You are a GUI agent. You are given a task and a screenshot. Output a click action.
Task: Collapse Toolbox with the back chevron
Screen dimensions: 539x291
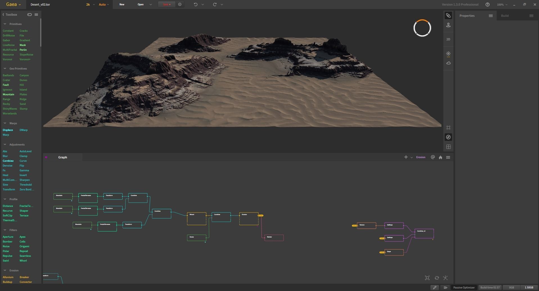point(3,15)
